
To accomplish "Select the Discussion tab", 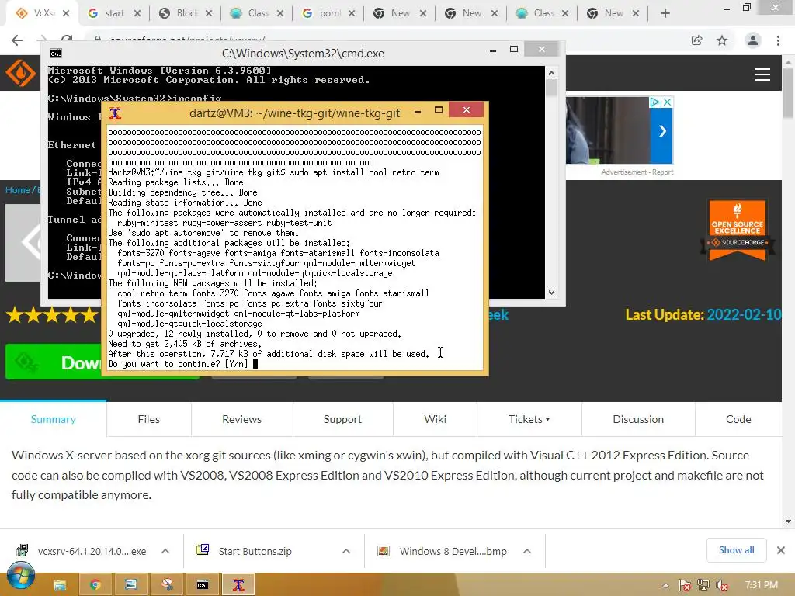I will pyautogui.click(x=638, y=419).
